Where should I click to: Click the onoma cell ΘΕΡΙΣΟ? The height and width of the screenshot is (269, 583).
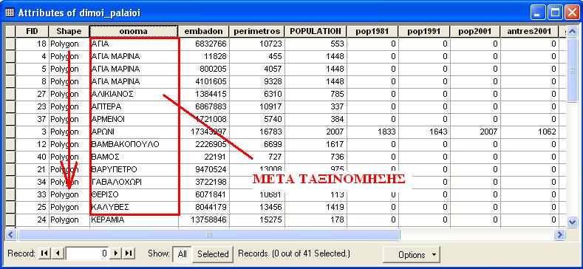coord(134,194)
